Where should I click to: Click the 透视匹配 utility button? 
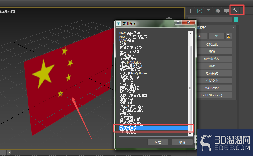pos(212,44)
